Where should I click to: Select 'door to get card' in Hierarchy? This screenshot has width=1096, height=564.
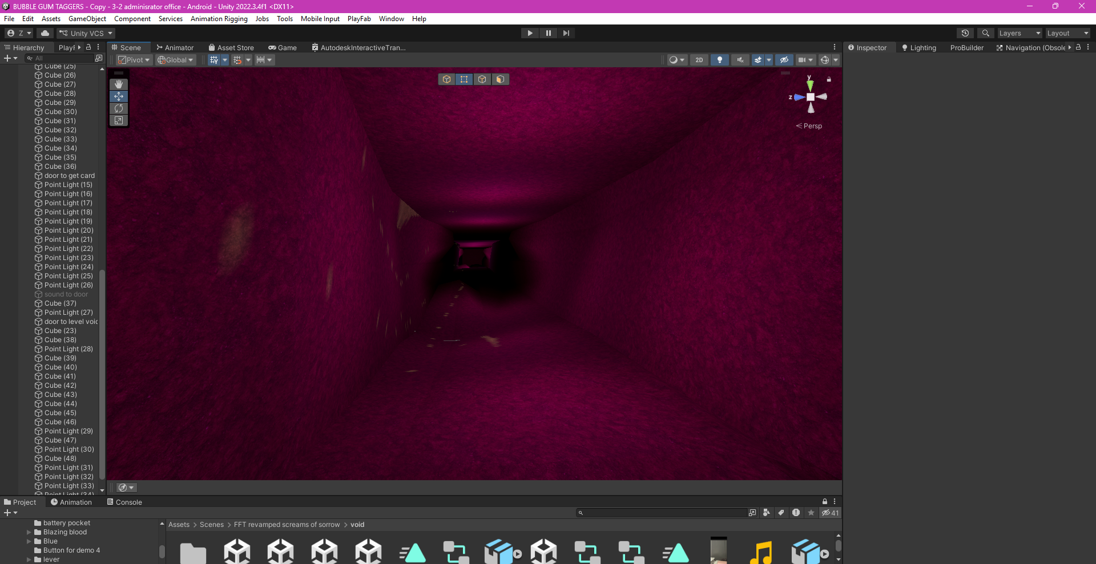[70, 176]
